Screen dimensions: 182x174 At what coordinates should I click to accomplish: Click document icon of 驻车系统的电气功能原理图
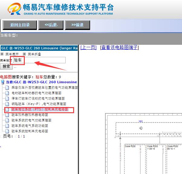[7, 120]
